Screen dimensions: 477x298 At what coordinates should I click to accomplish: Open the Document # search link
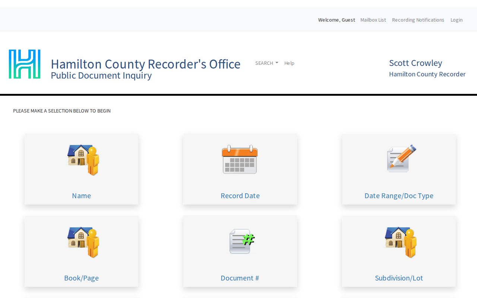(x=240, y=278)
